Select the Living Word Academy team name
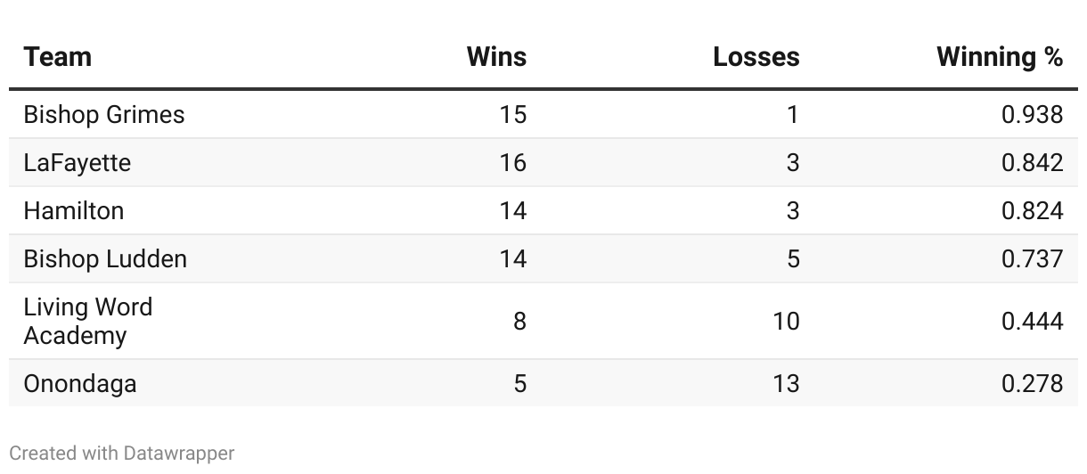Image resolution: width=1087 pixels, height=474 pixels. click(87, 322)
